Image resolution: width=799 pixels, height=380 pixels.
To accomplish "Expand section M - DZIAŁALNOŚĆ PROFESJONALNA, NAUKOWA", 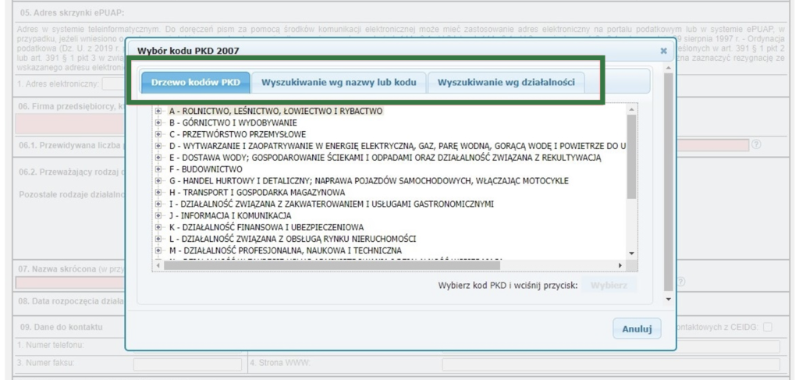I will coord(158,250).
